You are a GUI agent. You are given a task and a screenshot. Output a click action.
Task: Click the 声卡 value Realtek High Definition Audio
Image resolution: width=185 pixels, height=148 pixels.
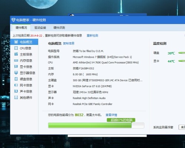(x=89, y=98)
